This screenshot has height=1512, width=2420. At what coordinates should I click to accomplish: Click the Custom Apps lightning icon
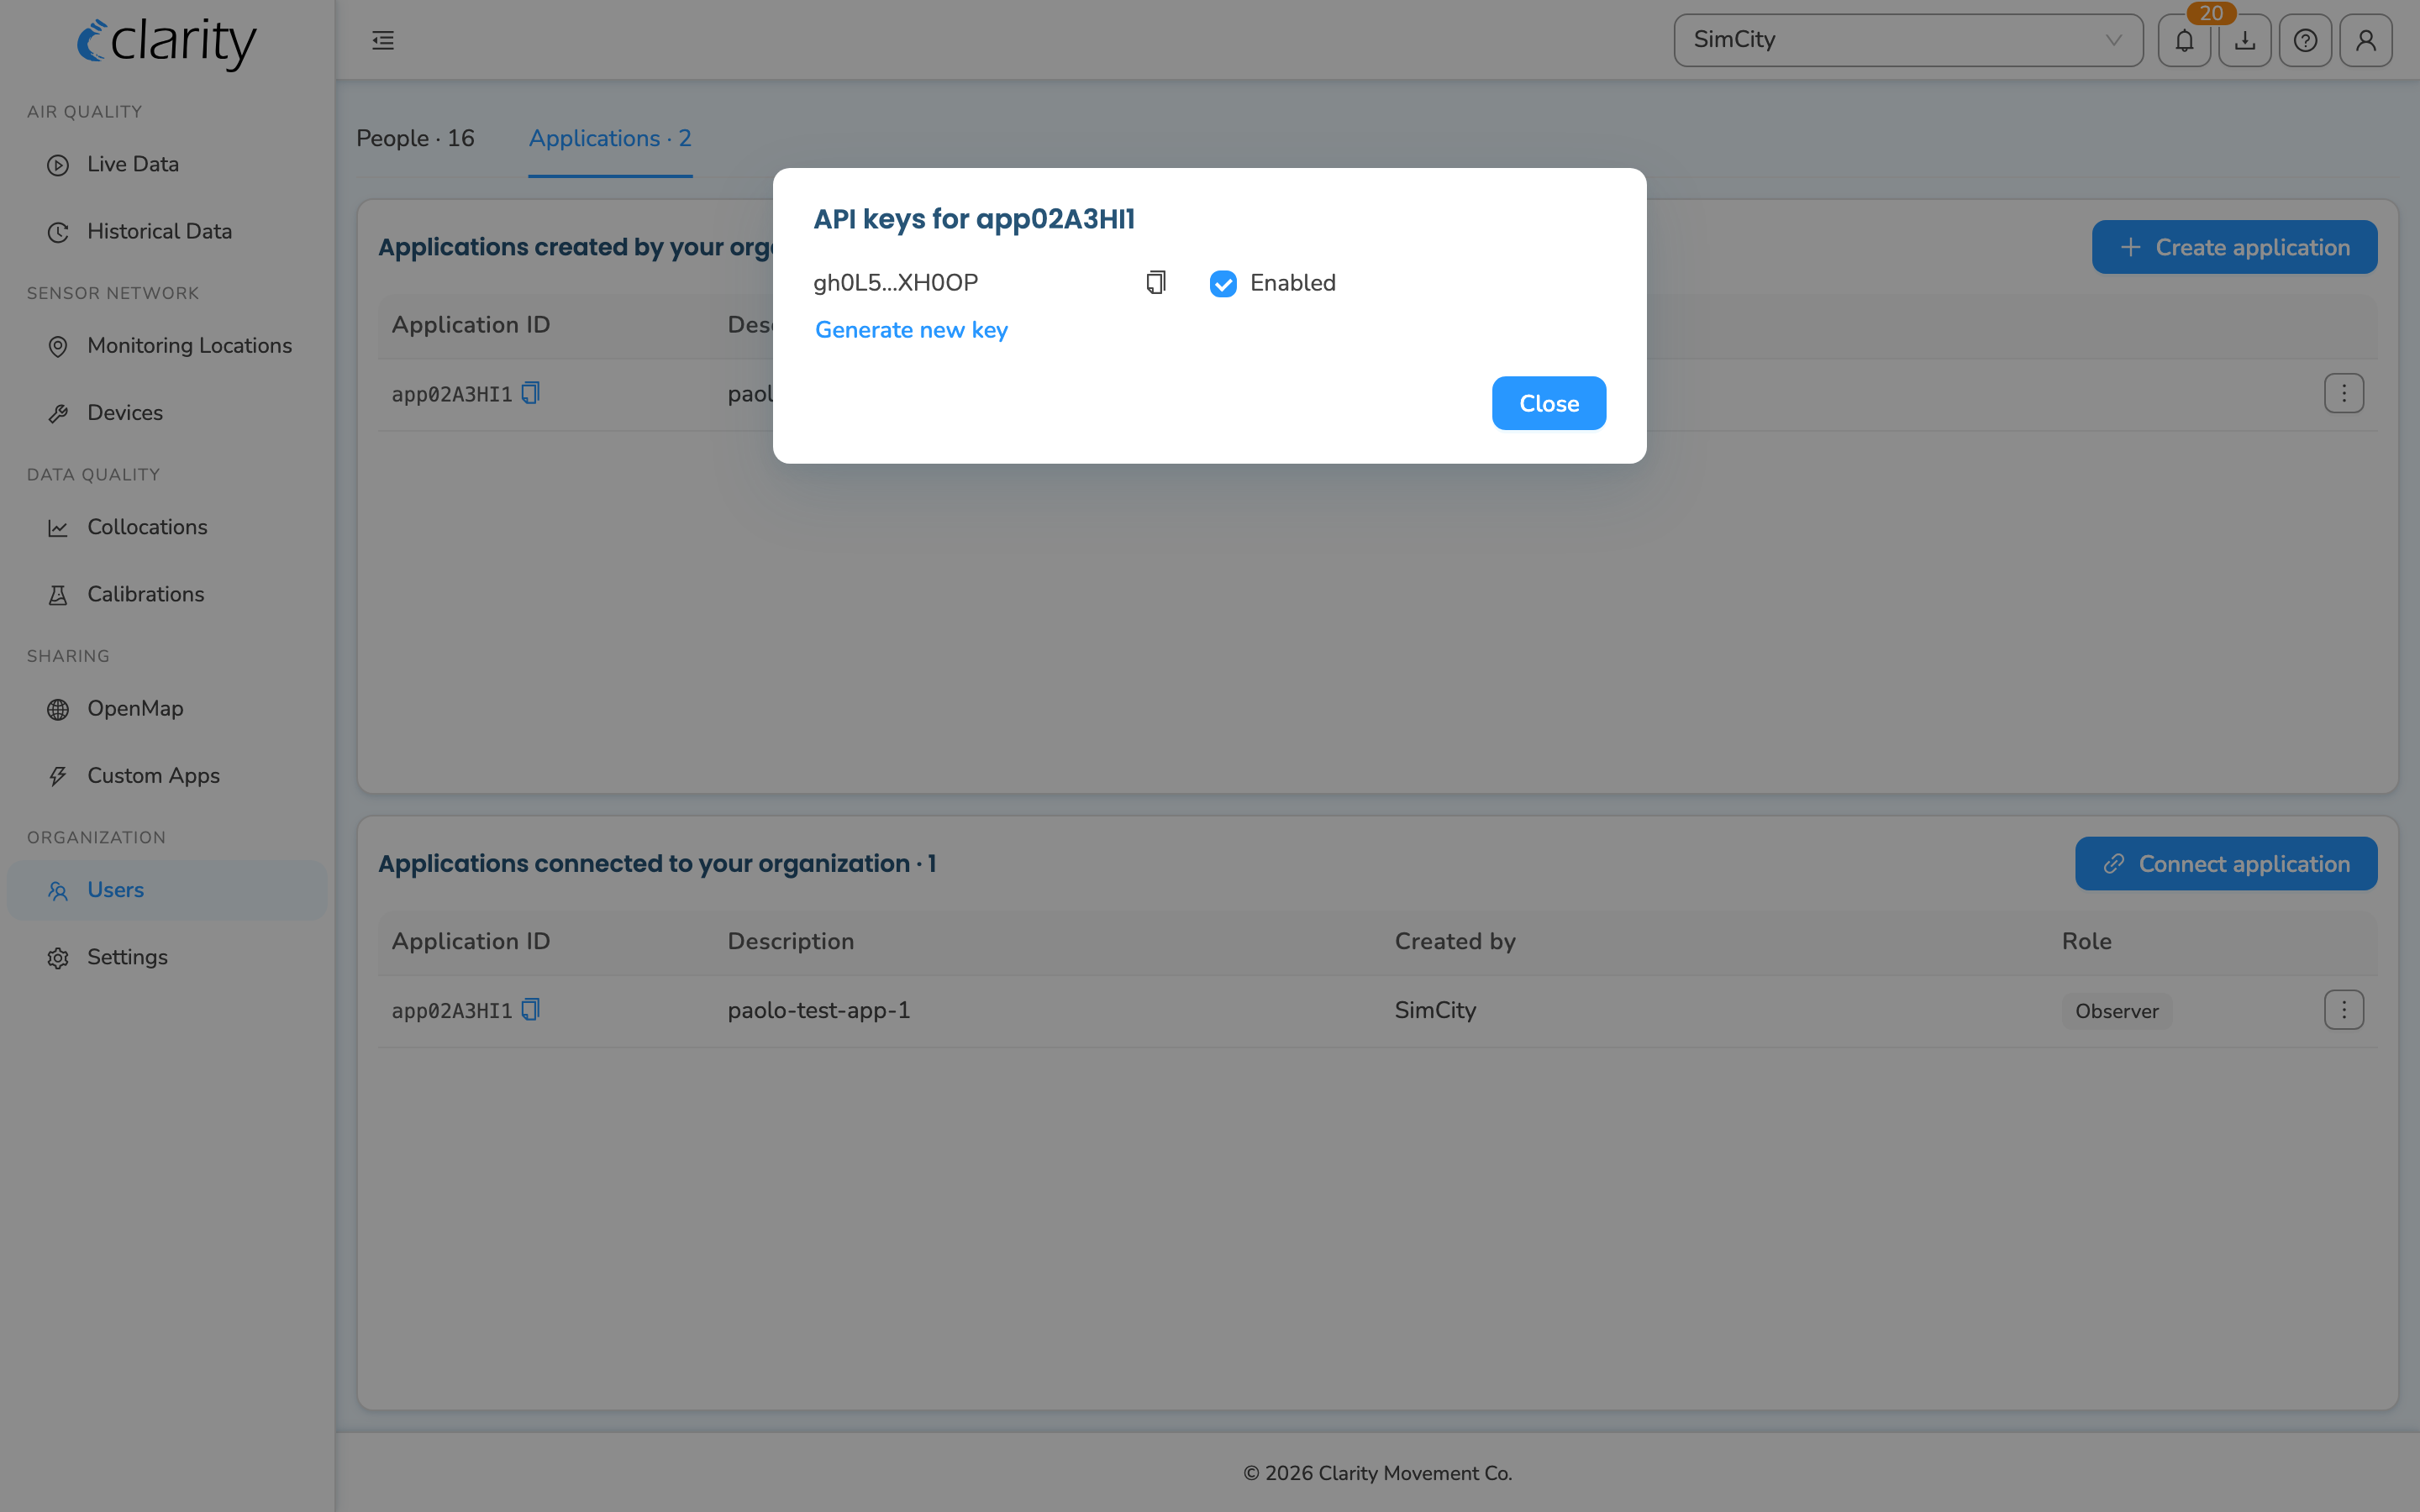[58, 776]
